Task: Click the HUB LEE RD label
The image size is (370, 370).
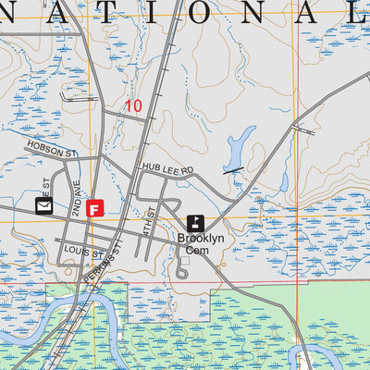Action: click(x=167, y=169)
